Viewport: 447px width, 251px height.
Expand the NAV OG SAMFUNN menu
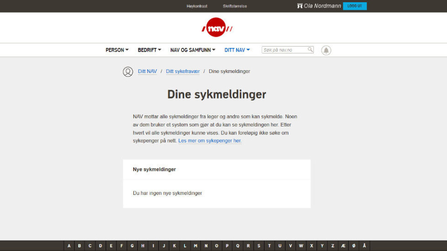tap(193, 50)
